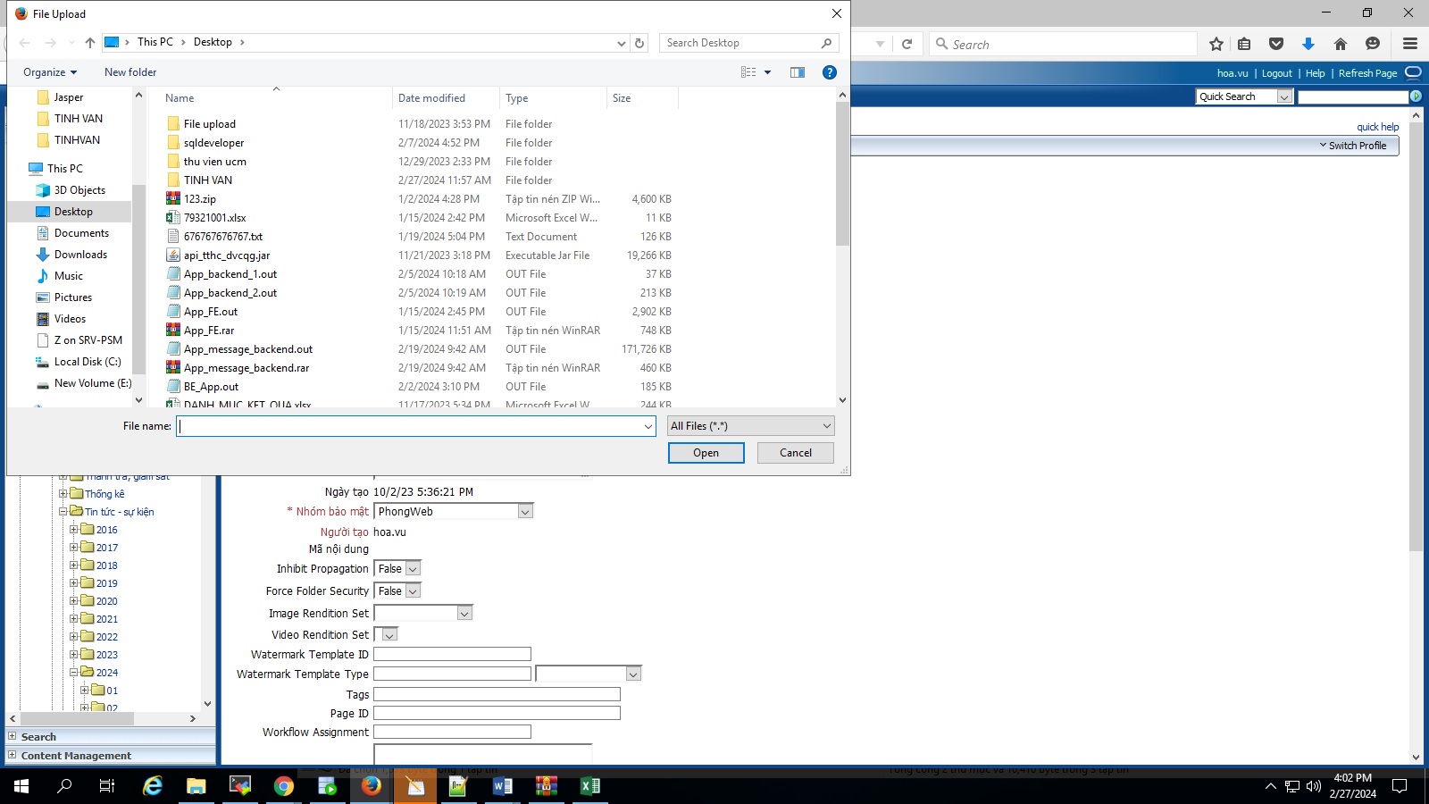Collapse the 2024 folder tree node
Image resolution: width=1429 pixels, height=804 pixels.
pos(74,673)
